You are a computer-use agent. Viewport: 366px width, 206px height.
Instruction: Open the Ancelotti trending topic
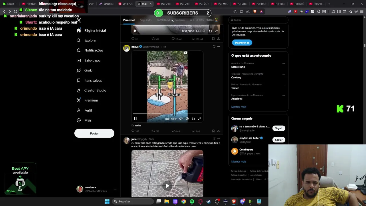[x=237, y=99]
